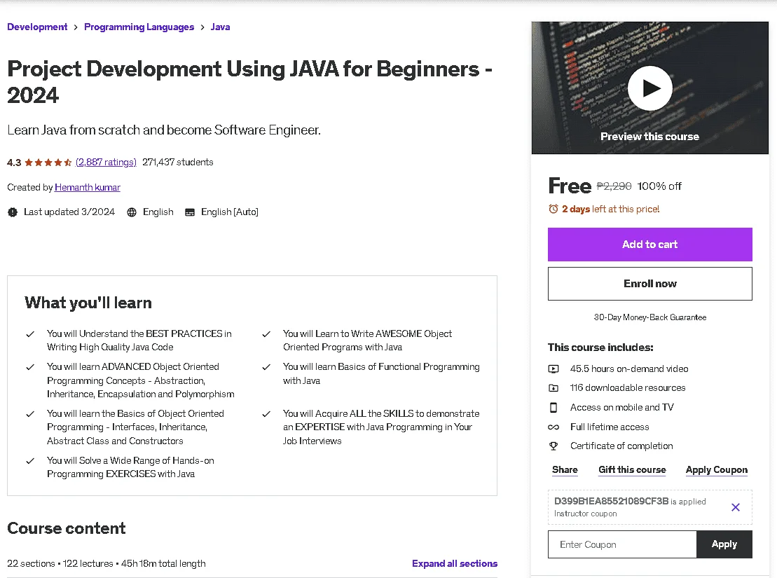Click the course preview thumbnail image

(x=649, y=88)
